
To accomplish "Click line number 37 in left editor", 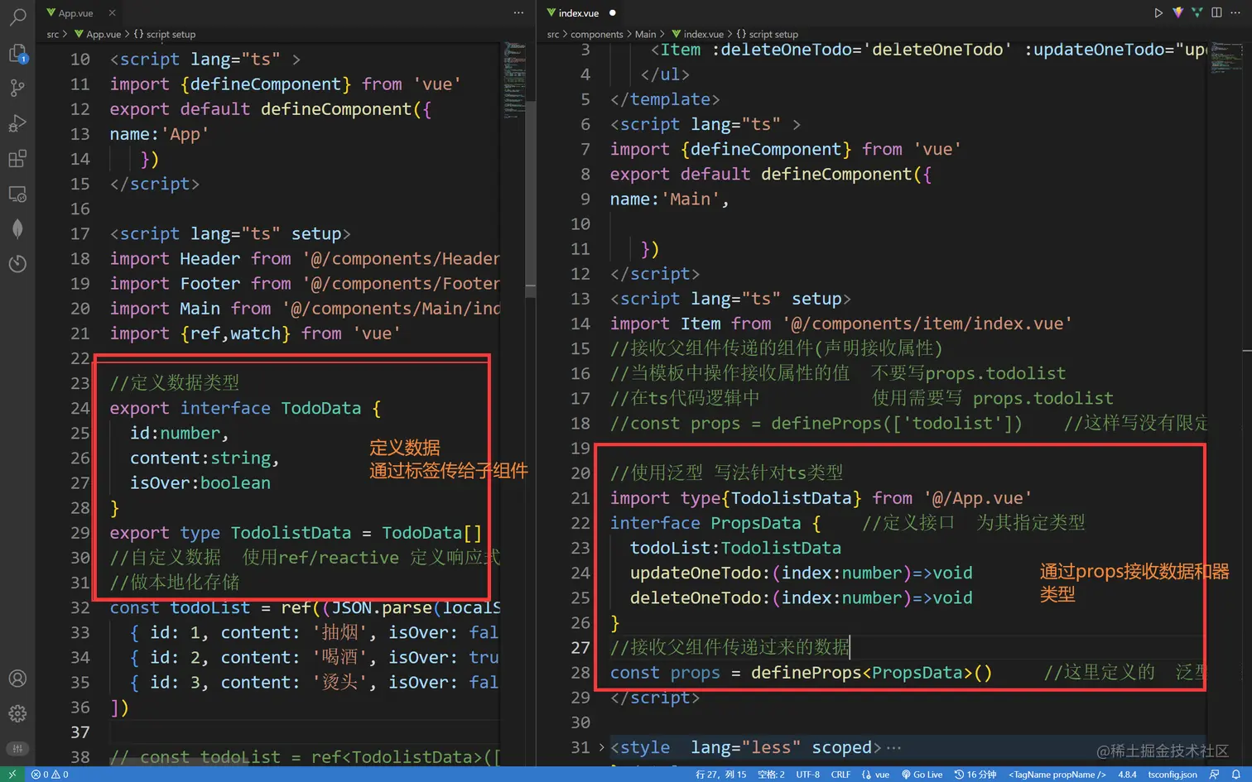I will click(x=79, y=732).
